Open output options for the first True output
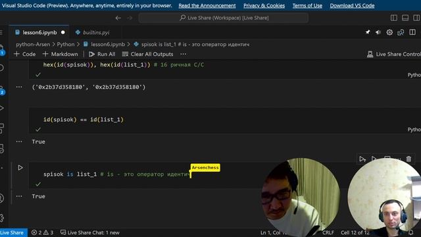Screen dimensions: 421x237 (19, 142)
